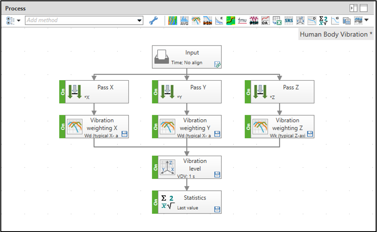Click save icon on Vibration weighting X

124,134
